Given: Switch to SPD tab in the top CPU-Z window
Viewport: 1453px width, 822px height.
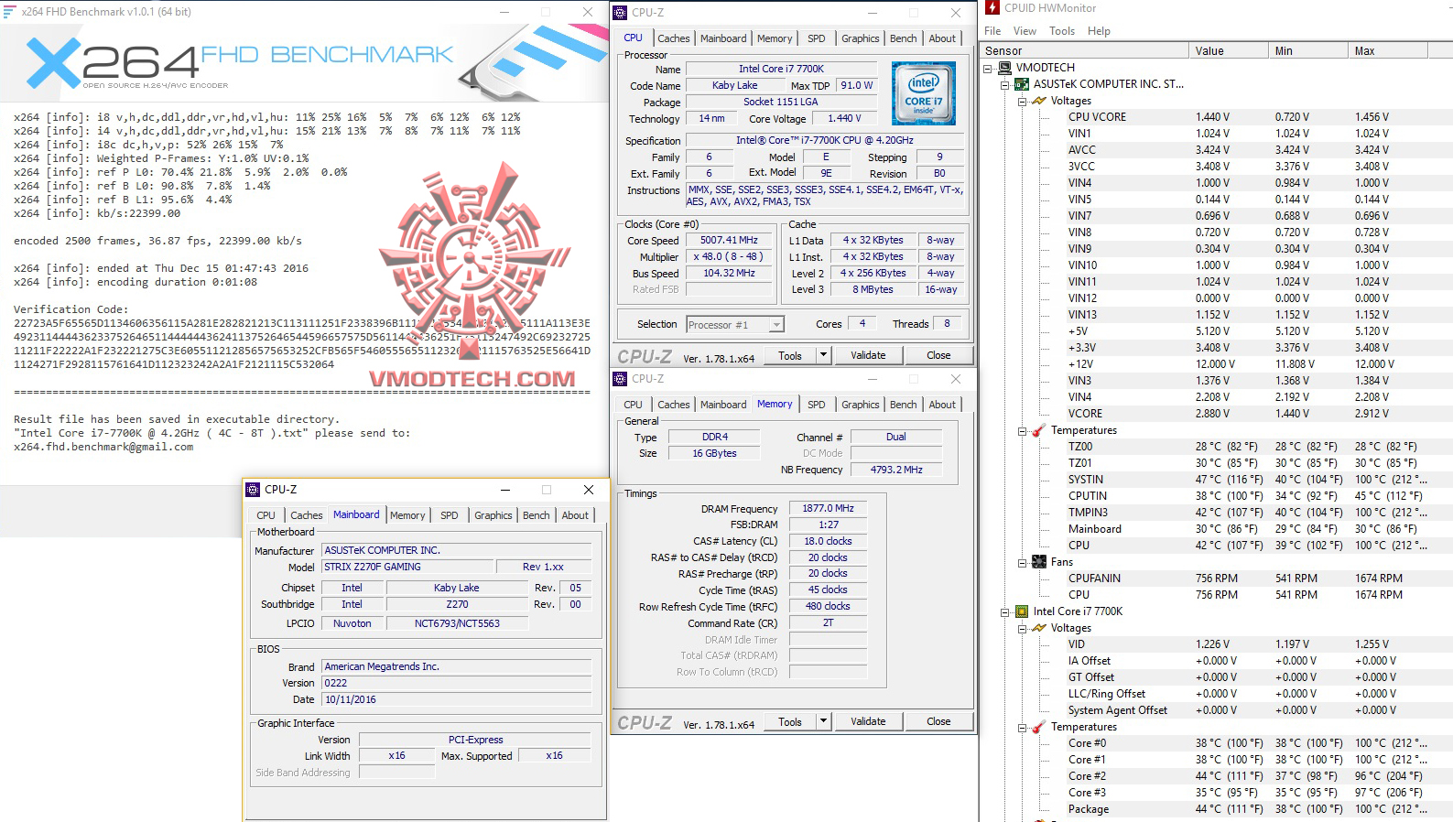Looking at the screenshot, I should coord(817,38).
